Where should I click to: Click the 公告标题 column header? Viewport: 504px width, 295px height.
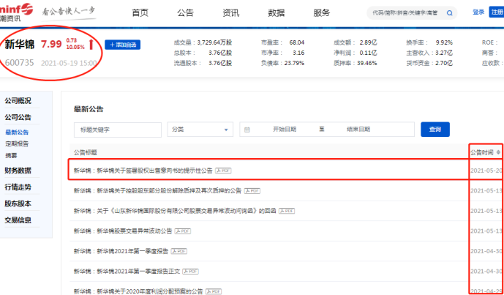(86, 152)
